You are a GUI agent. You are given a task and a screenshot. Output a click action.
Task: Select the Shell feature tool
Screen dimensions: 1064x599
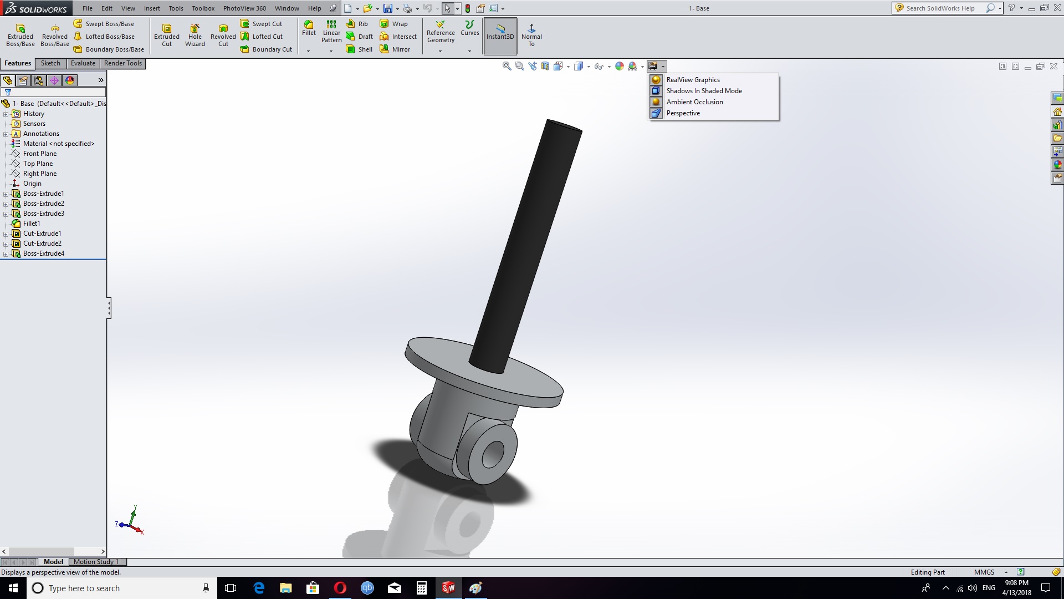tap(359, 49)
